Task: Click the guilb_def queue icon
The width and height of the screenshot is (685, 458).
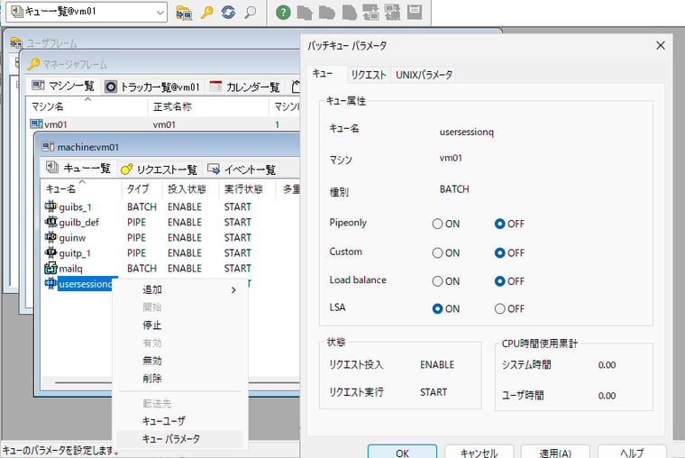Action: [50, 222]
